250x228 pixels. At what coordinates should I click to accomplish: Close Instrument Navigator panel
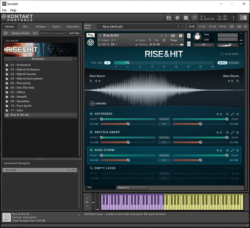click(78, 163)
